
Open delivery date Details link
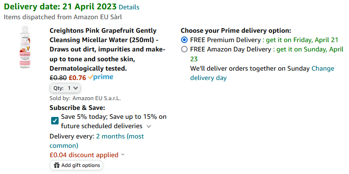coord(129,7)
